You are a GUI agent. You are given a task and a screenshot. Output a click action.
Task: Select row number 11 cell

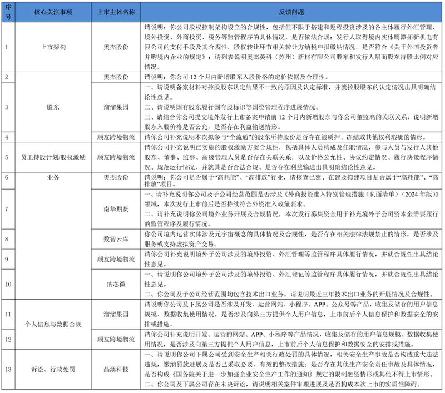tap(8, 314)
